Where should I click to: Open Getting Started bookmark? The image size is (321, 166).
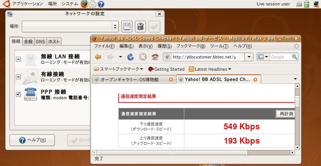click(x=166, y=69)
